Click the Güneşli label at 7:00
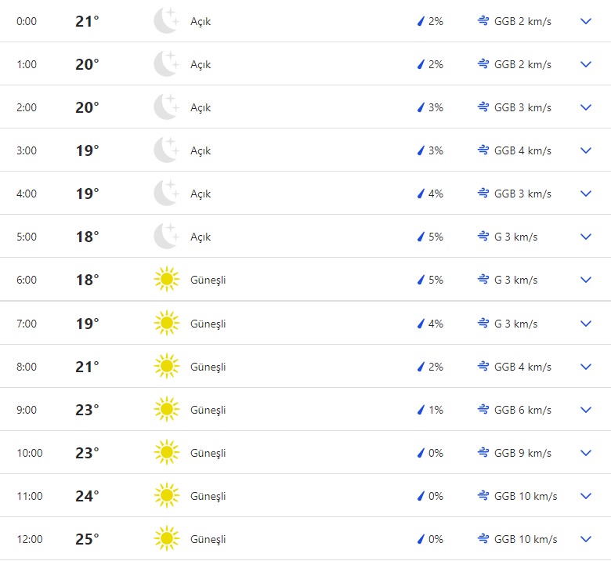Viewport: 611px width, 561px height. pos(208,324)
